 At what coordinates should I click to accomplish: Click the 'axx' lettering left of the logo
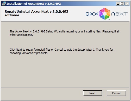coord(92,14)
